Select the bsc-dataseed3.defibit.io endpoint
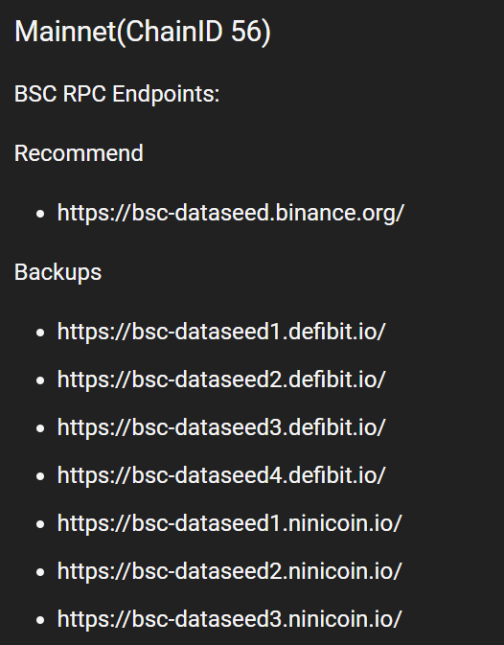 point(221,427)
